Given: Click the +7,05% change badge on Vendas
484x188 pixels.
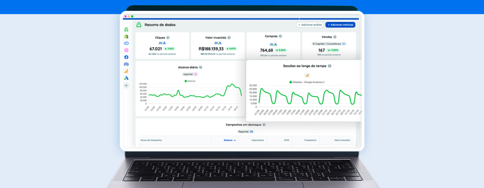Looking at the screenshot, I should (333, 50).
